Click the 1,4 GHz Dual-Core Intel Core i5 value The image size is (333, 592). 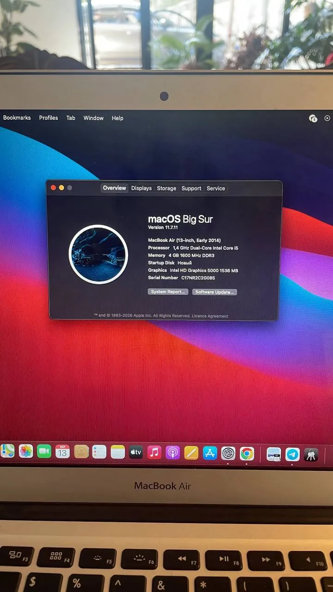[x=206, y=248]
